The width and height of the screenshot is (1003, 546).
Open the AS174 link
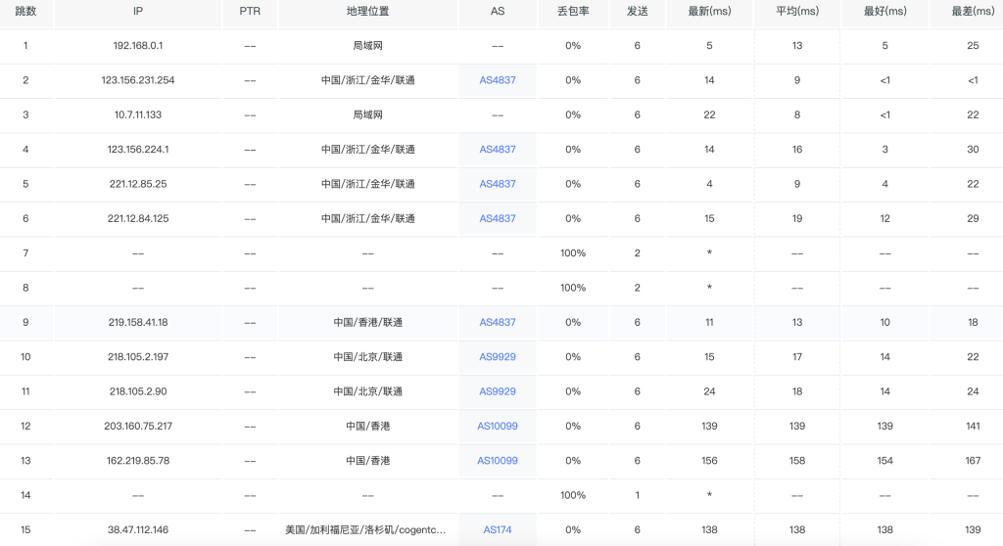coord(497,529)
